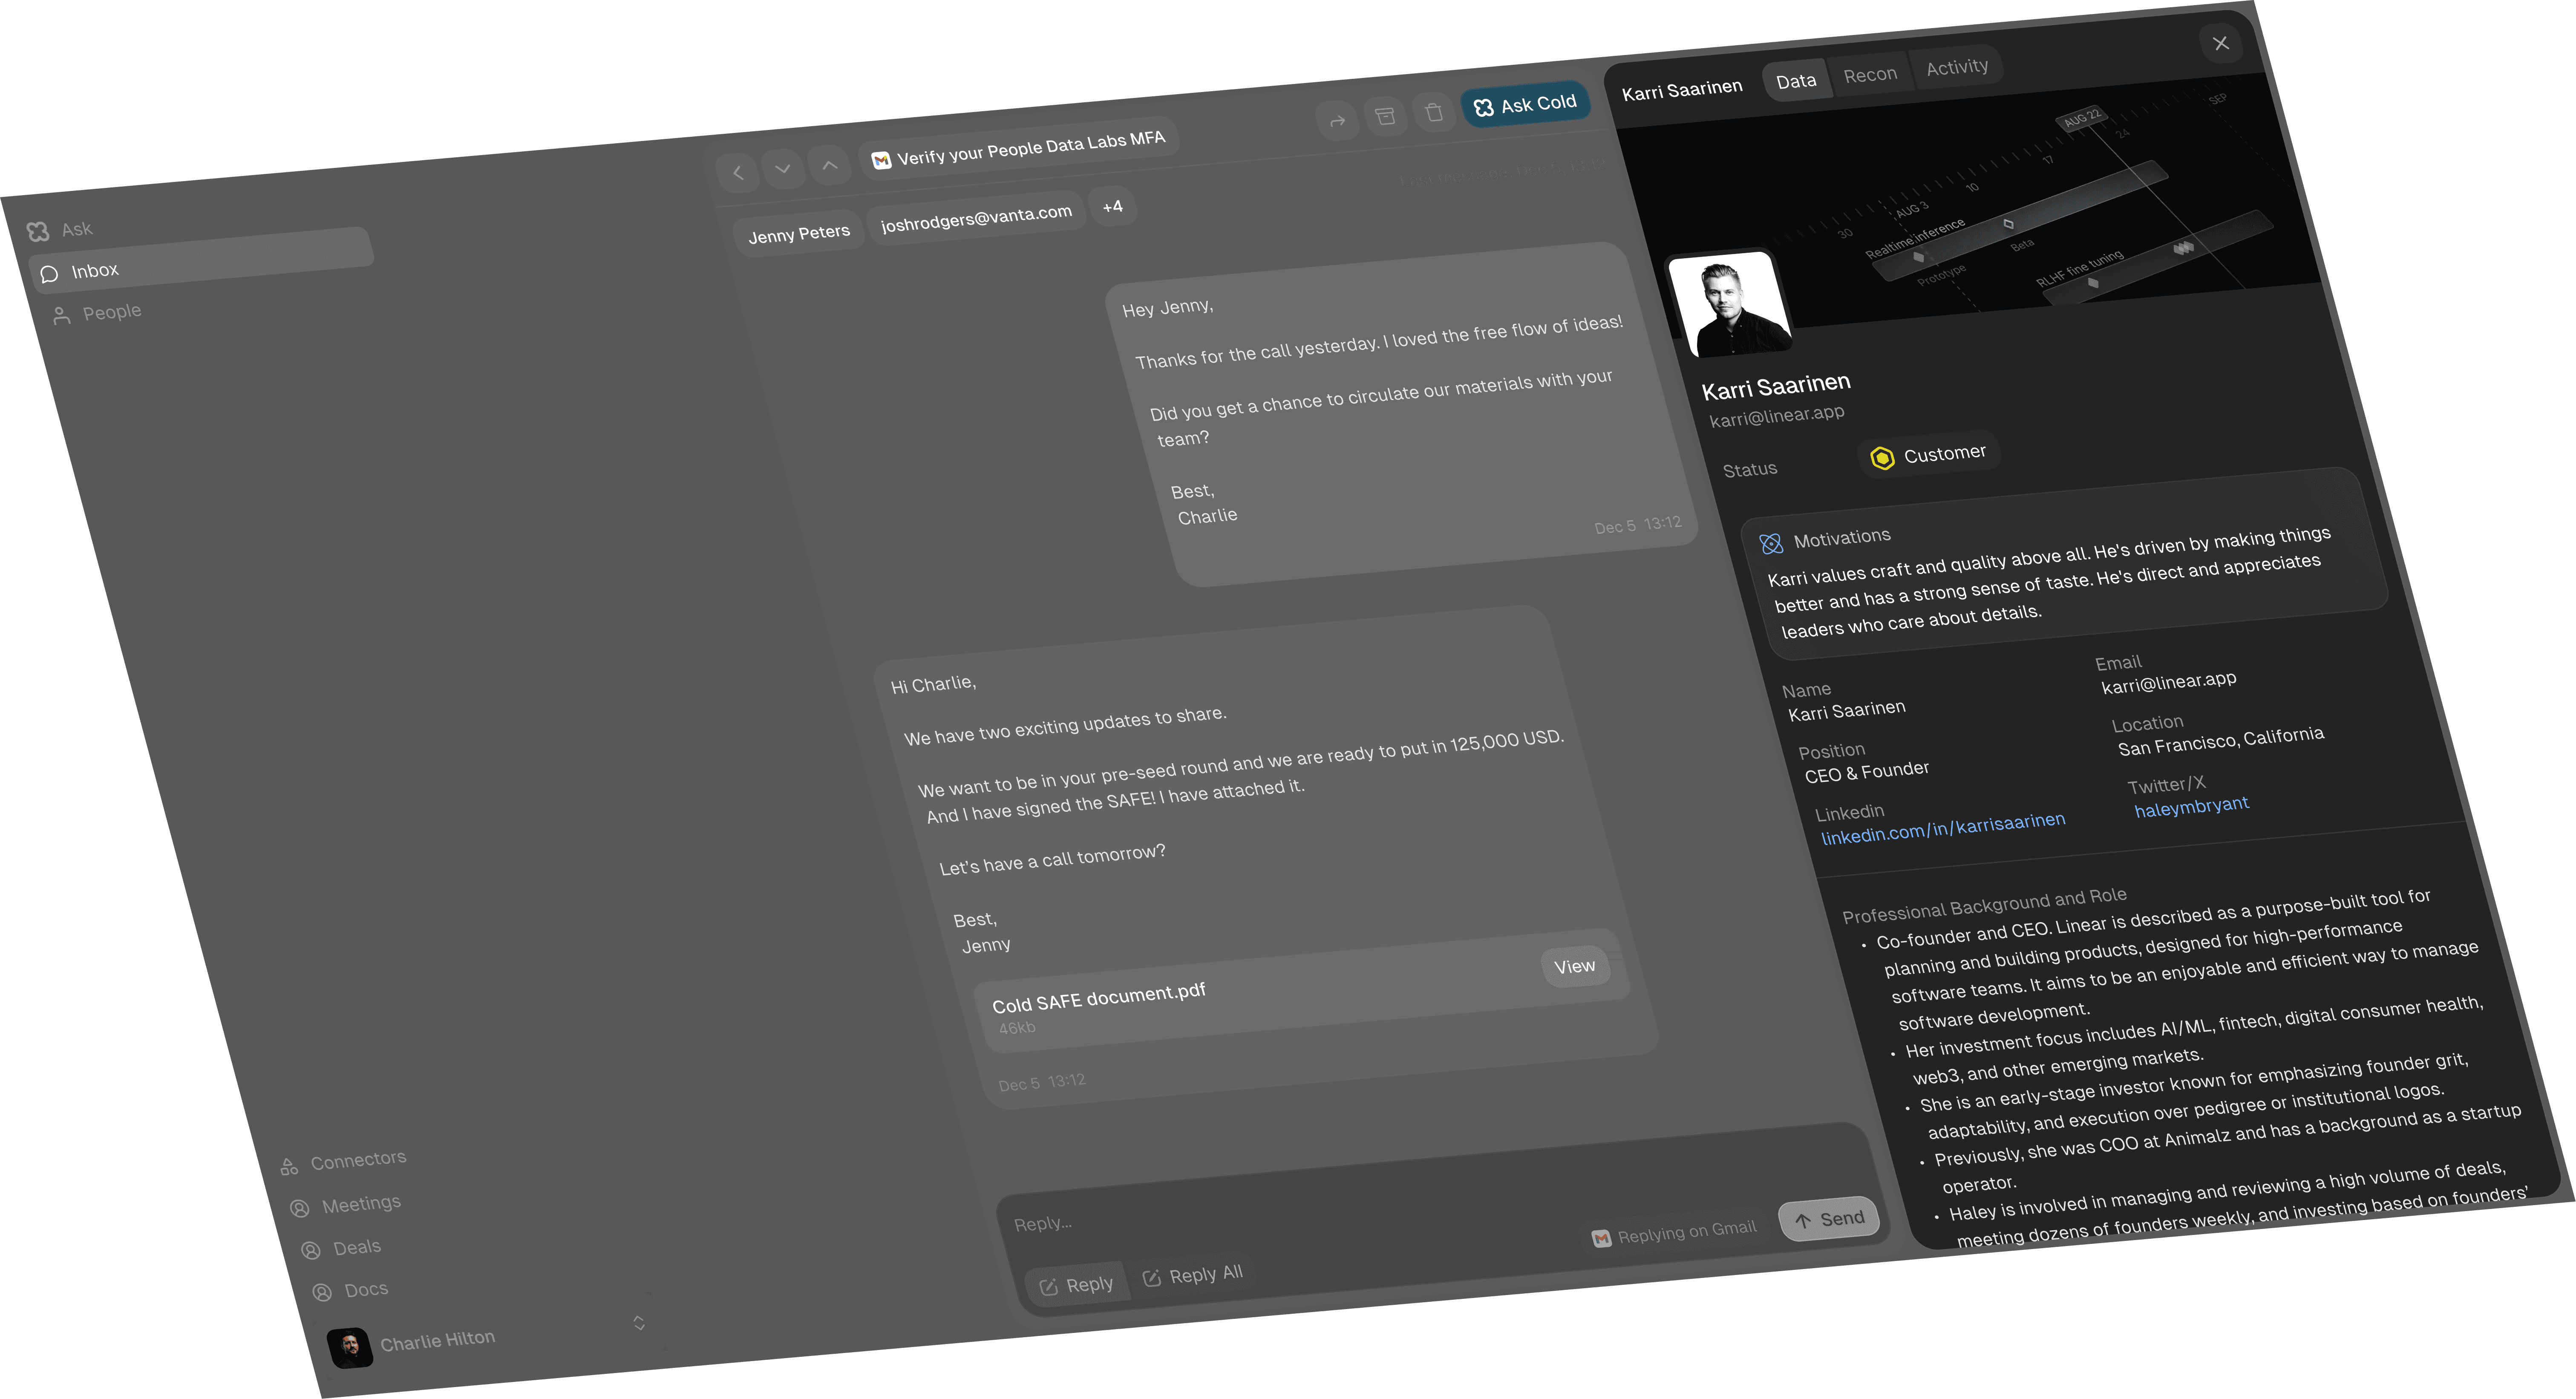Click the Customer status badge

[x=1929, y=455]
